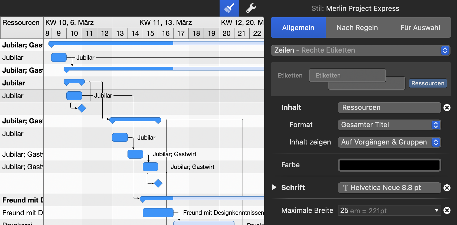Clear the Inhalt Ressourcen field
Image resolution: width=457 pixels, height=225 pixels.
(x=447, y=108)
